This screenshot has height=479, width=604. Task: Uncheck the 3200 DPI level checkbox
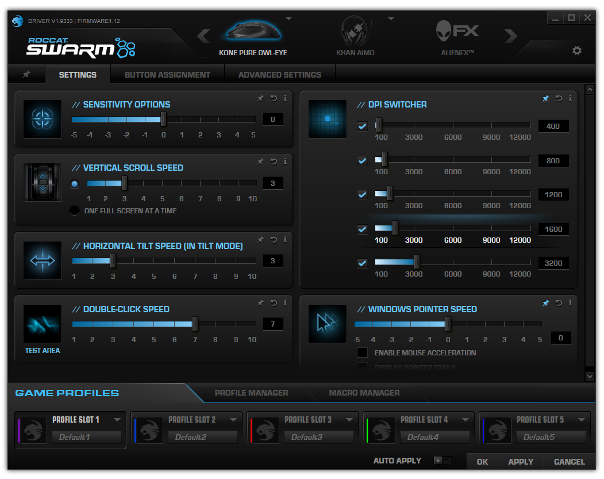[362, 263]
